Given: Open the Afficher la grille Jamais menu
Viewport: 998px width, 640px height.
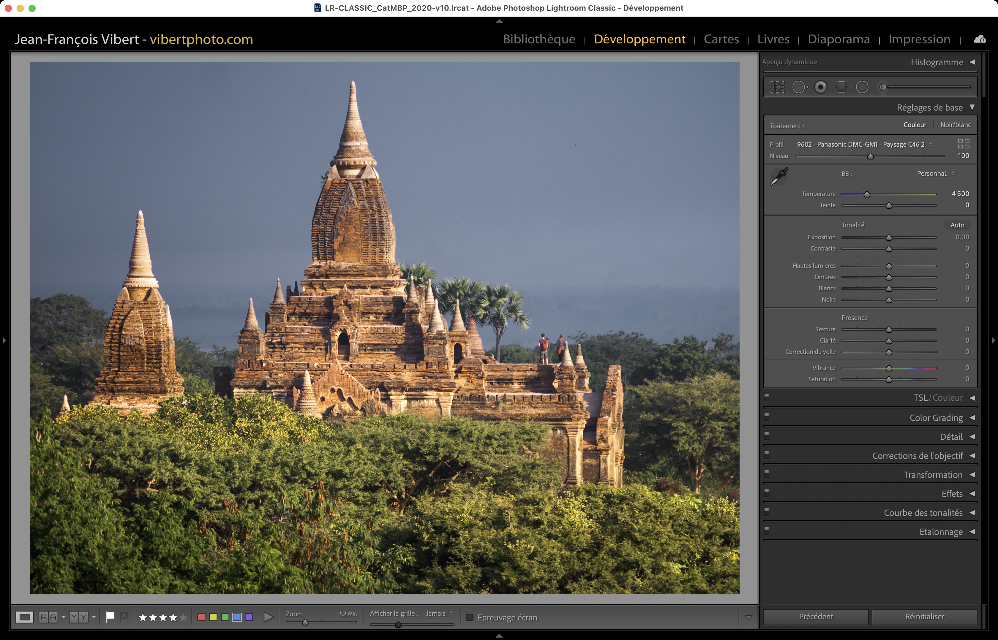Looking at the screenshot, I should pyautogui.click(x=439, y=613).
